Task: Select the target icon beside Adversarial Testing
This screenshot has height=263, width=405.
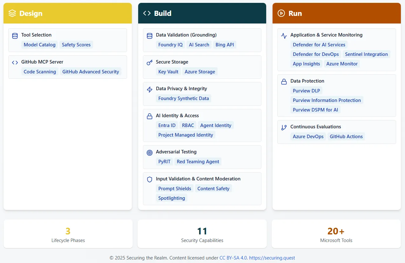Action: click(150, 152)
